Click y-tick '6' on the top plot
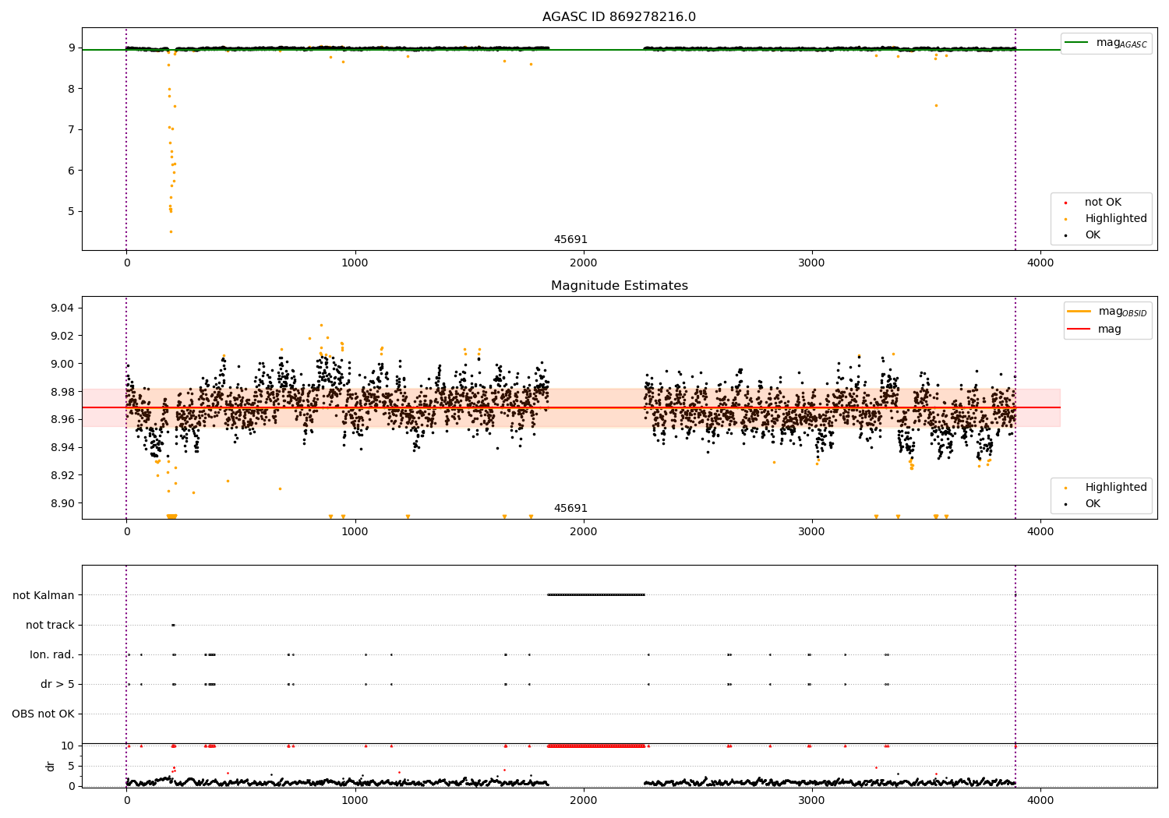This screenshot has width=1169, height=818. click(x=72, y=171)
